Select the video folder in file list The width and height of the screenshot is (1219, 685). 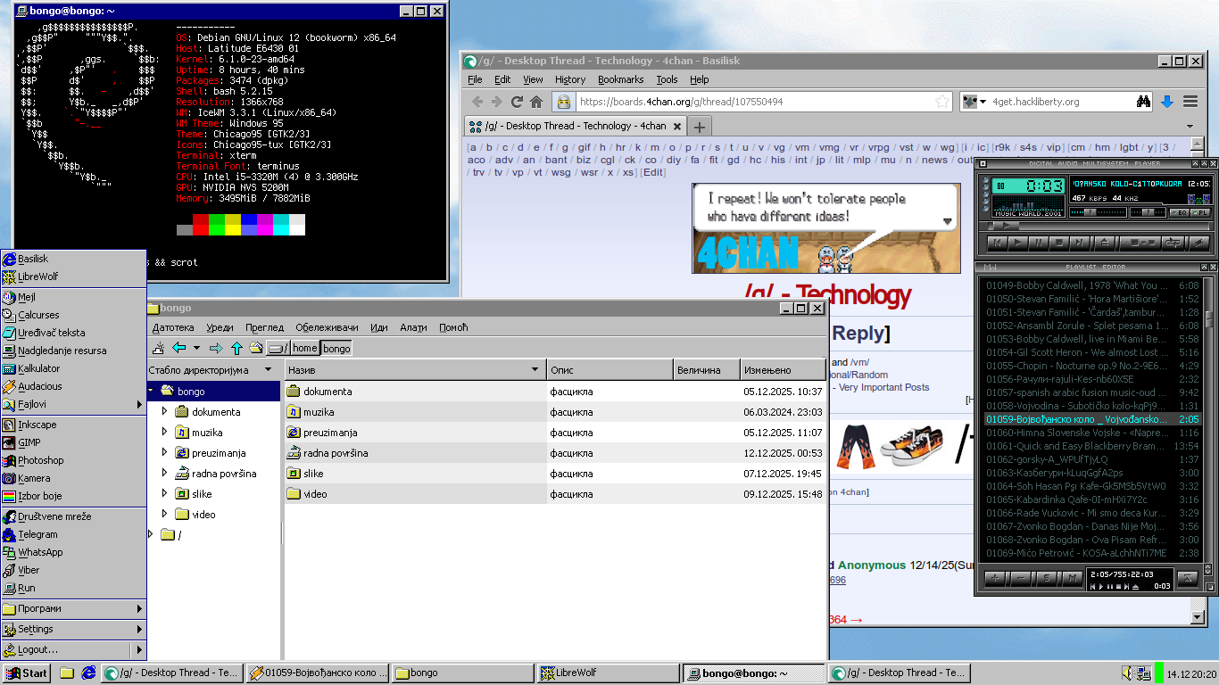coord(555,494)
